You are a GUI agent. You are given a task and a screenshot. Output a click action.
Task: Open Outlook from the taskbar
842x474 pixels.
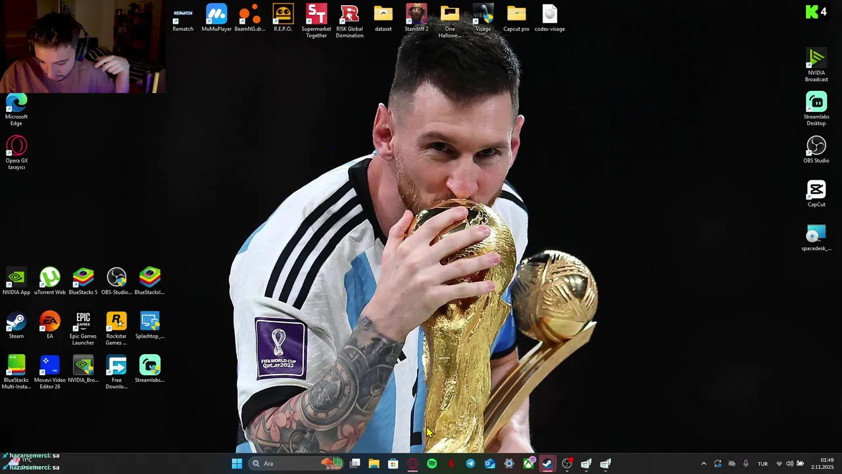coord(489,463)
